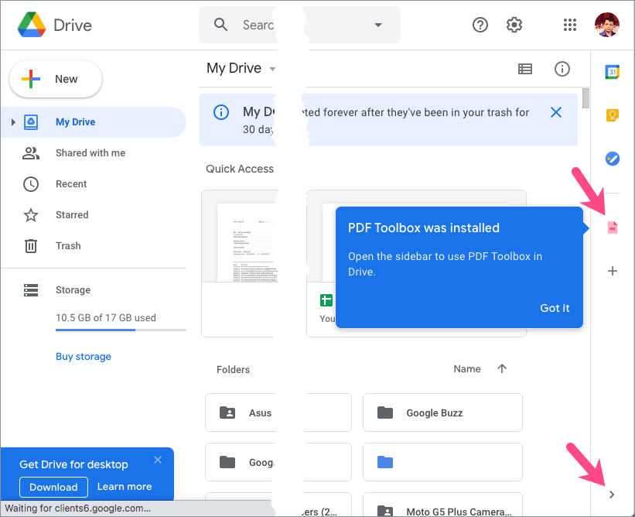
Task: Close the Get Drive for desktop banner
Action: point(158,460)
